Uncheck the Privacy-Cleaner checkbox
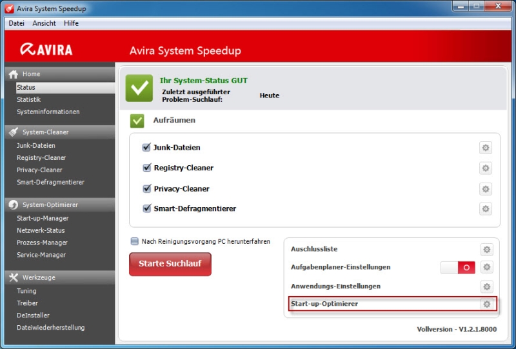Viewport: 516px width, 349px height. click(146, 188)
